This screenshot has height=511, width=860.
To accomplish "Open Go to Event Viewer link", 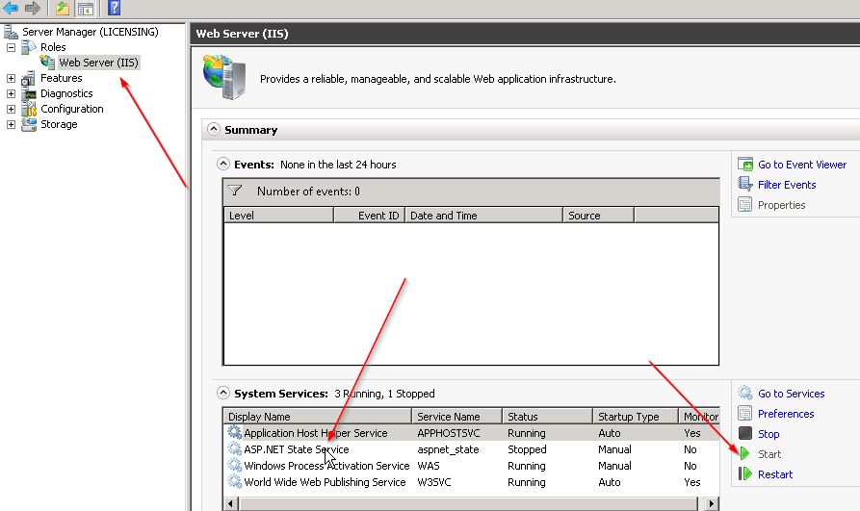I will coord(802,165).
